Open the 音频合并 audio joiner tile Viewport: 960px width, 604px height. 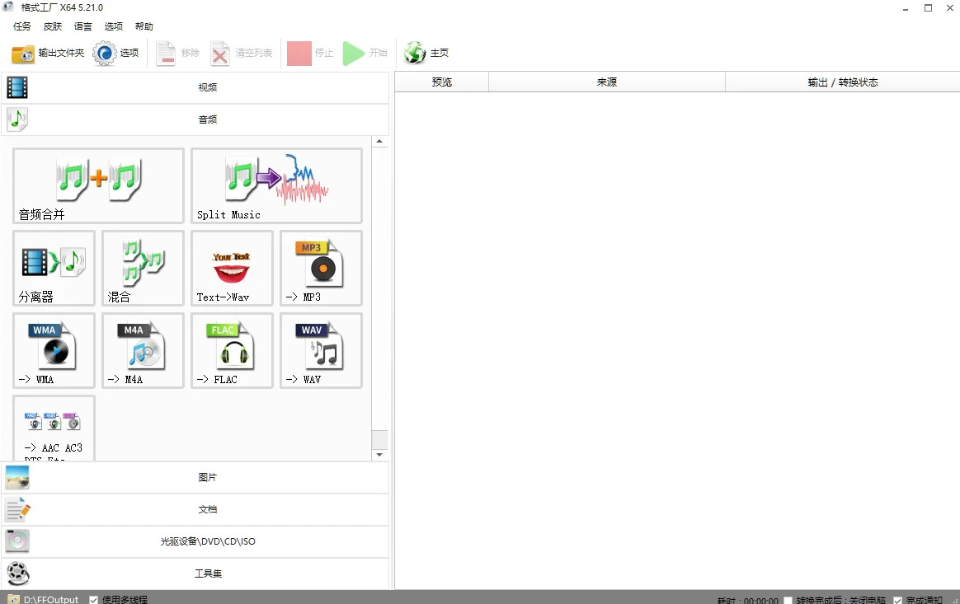point(98,185)
